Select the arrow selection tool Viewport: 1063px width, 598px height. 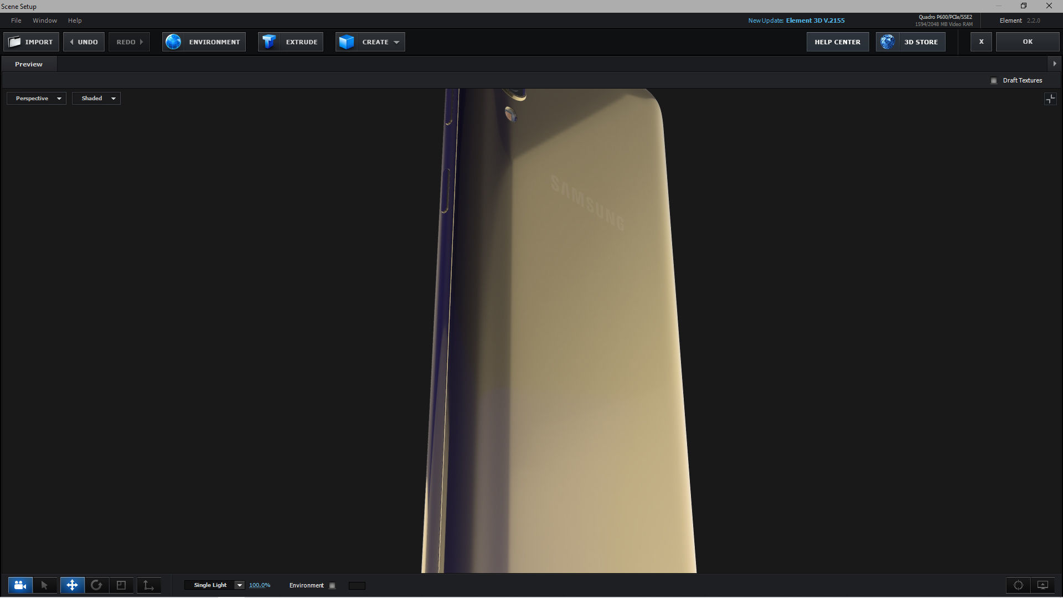pyautogui.click(x=45, y=585)
